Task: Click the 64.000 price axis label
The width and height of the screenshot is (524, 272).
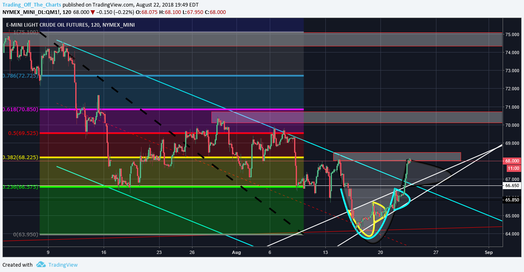Action: point(513,234)
